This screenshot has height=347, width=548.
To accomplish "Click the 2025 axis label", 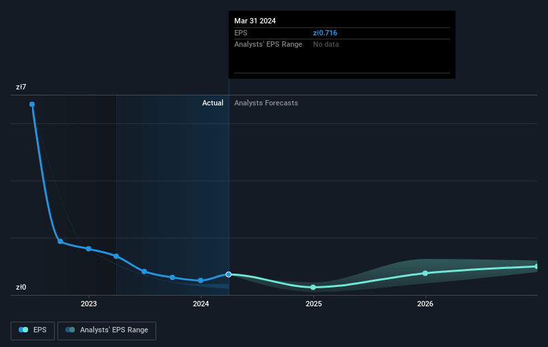I will pos(314,304).
